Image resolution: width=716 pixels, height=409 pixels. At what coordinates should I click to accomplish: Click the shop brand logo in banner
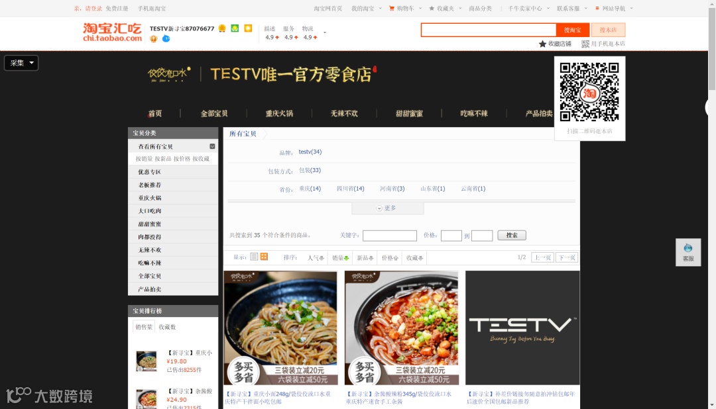pyautogui.click(x=169, y=74)
